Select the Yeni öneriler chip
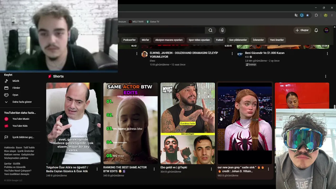 click(x=277, y=40)
